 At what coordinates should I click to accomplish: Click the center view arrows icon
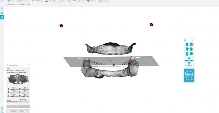189,61
